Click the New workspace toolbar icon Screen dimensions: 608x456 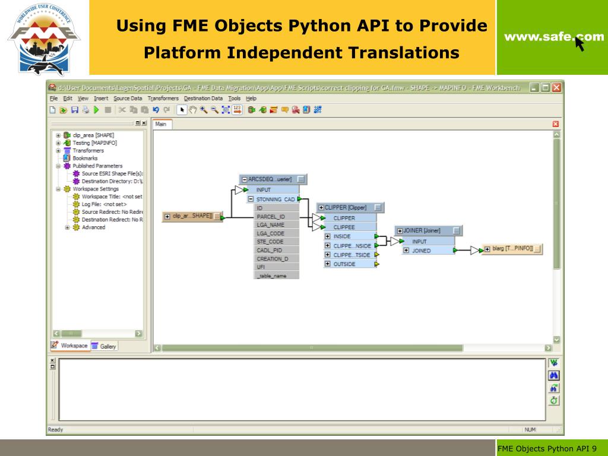pyautogui.click(x=53, y=110)
